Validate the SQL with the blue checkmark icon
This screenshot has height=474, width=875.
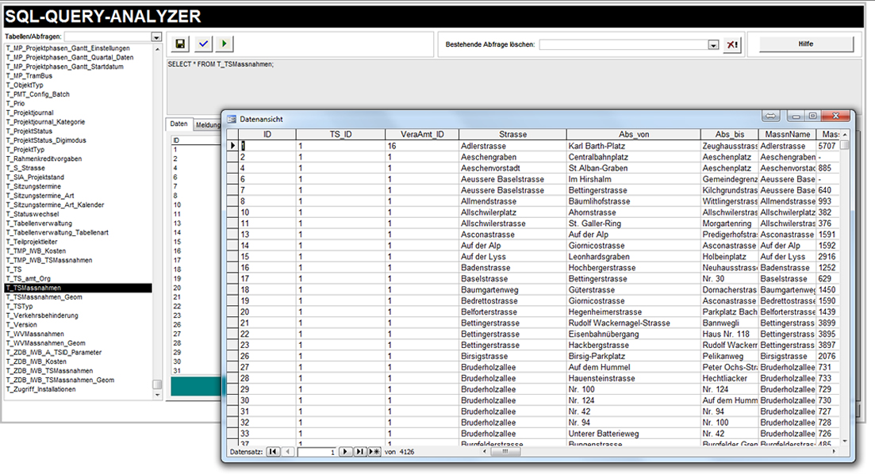[x=202, y=44]
